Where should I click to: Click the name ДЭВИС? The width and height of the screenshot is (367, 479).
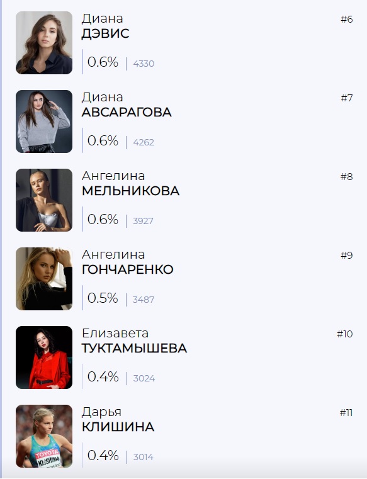105,33
